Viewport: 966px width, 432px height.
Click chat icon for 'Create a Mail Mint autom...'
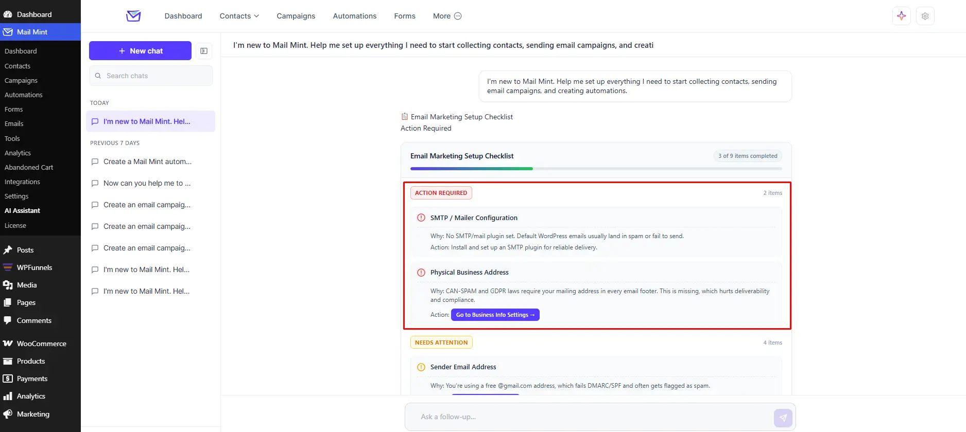[95, 161]
